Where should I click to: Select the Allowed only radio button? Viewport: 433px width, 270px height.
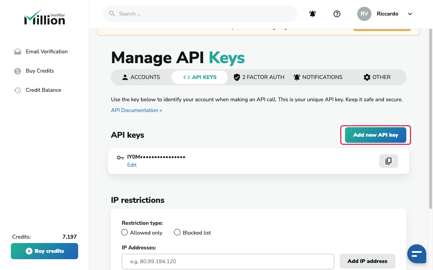(124, 233)
